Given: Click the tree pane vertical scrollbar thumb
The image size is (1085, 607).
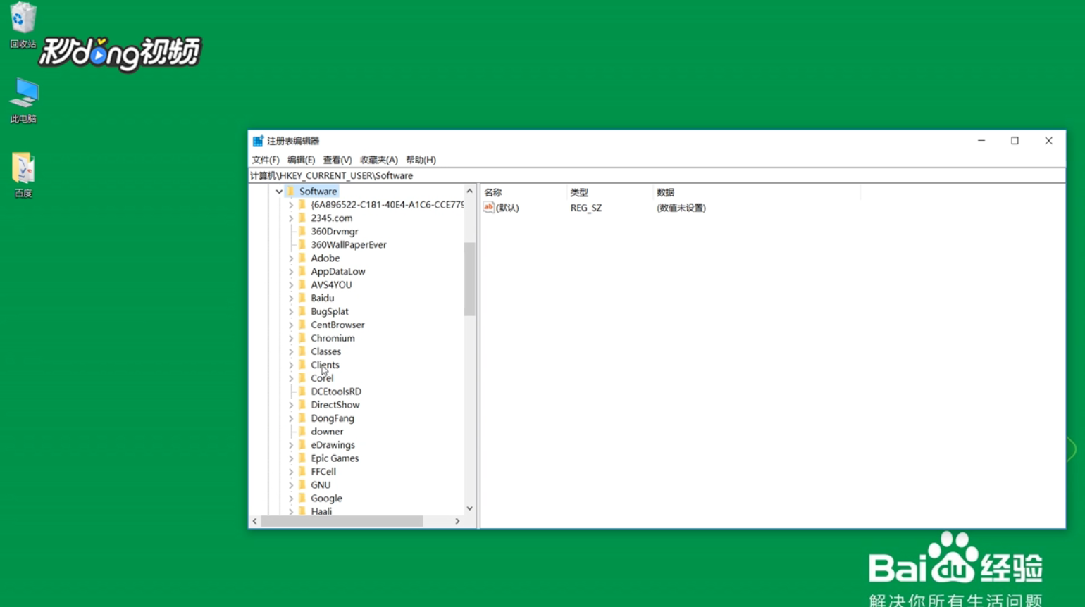Looking at the screenshot, I should pos(470,279).
